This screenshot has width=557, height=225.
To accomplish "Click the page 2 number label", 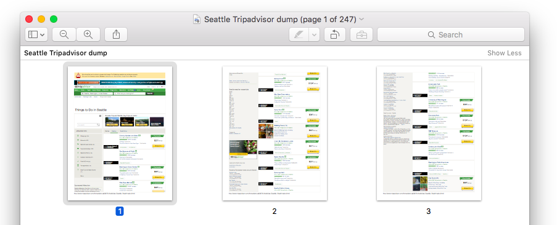I will coord(274,211).
